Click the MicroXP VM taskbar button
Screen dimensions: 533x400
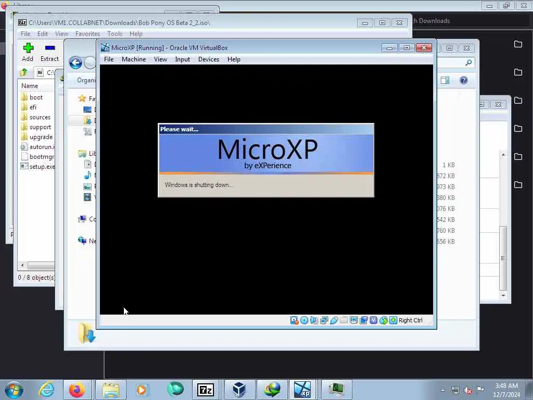(302, 390)
